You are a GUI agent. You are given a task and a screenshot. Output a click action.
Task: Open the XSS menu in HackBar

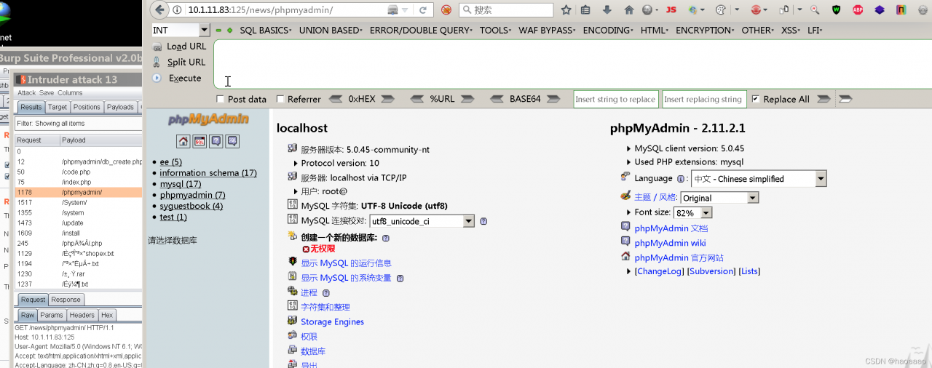pyautogui.click(x=791, y=31)
